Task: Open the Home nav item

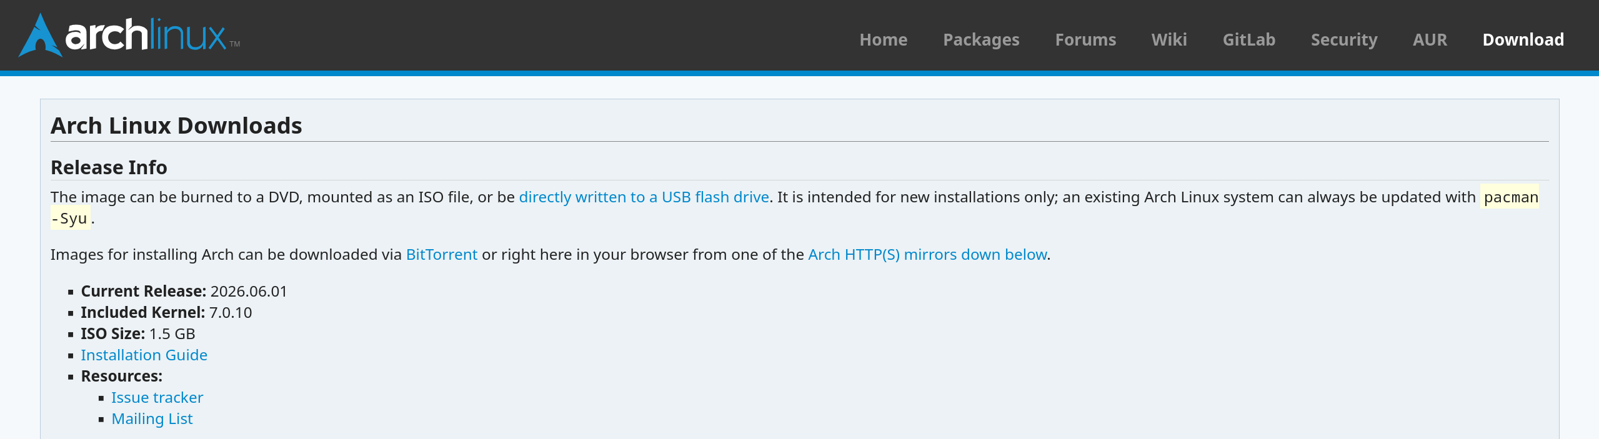Action: pos(883,39)
